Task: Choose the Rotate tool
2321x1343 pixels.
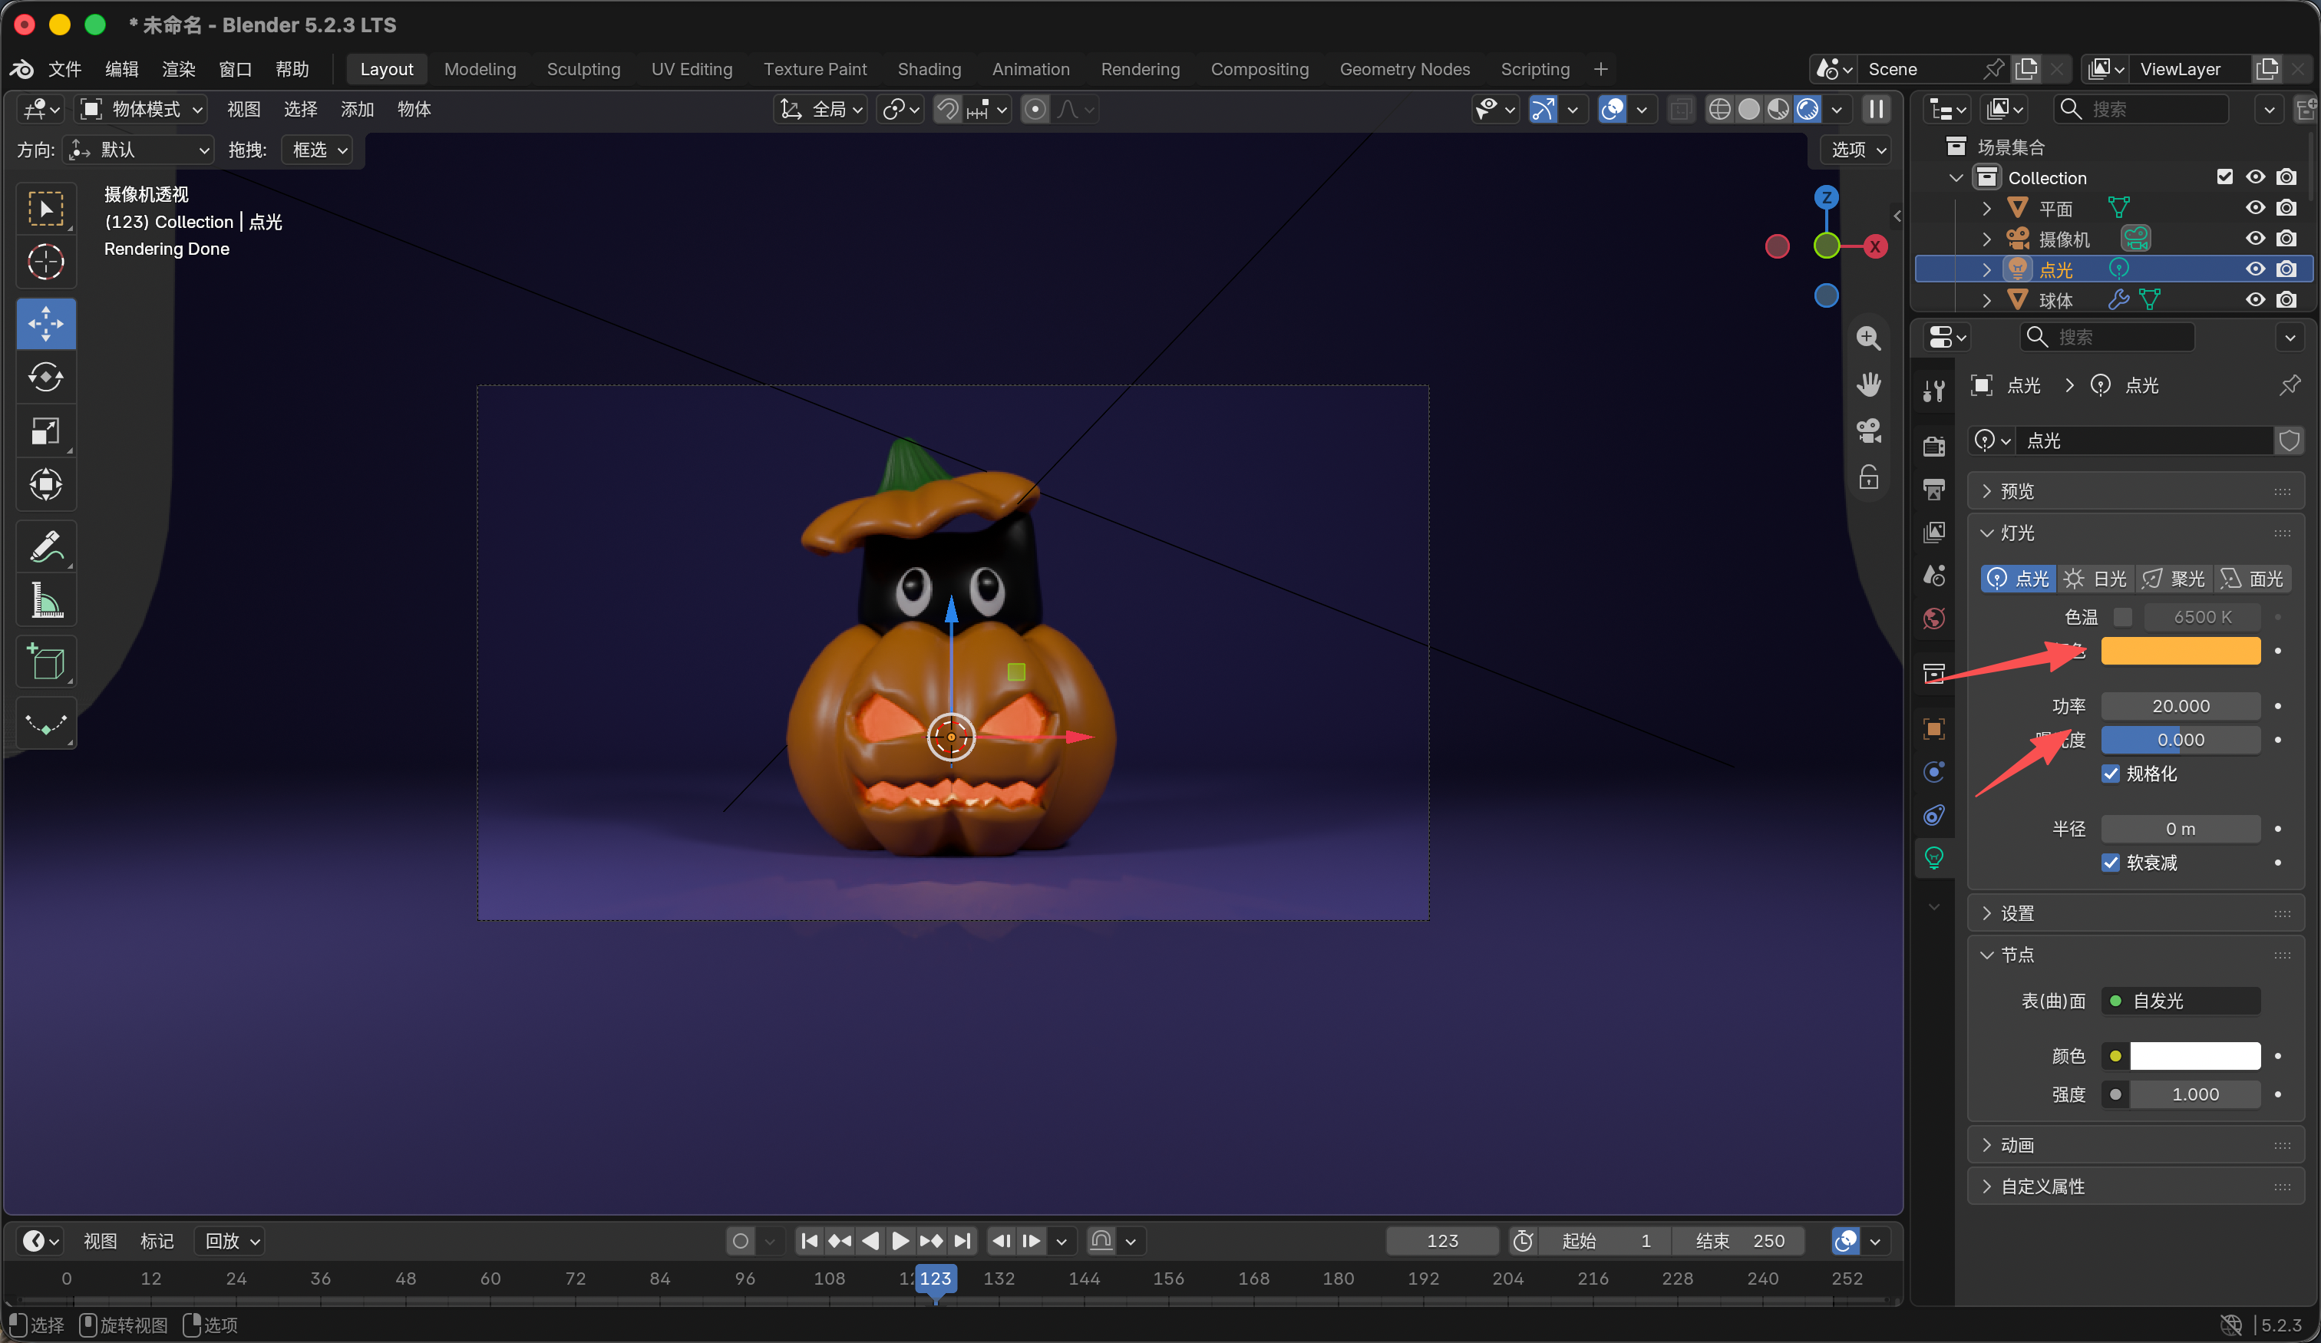Action: (x=46, y=377)
